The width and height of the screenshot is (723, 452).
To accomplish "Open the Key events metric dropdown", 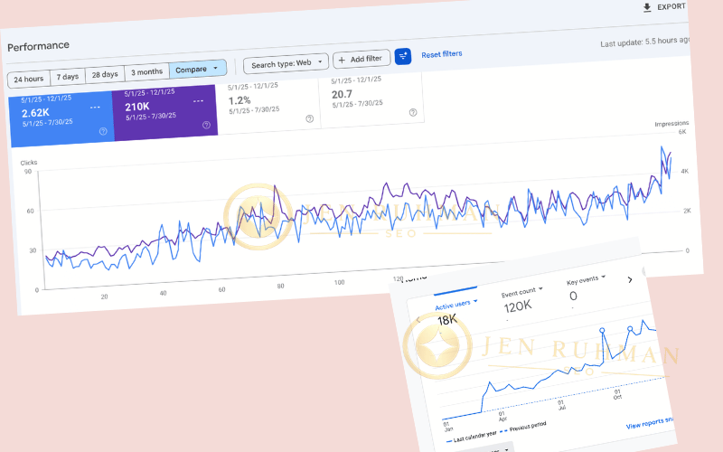I will tap(586, 280).
